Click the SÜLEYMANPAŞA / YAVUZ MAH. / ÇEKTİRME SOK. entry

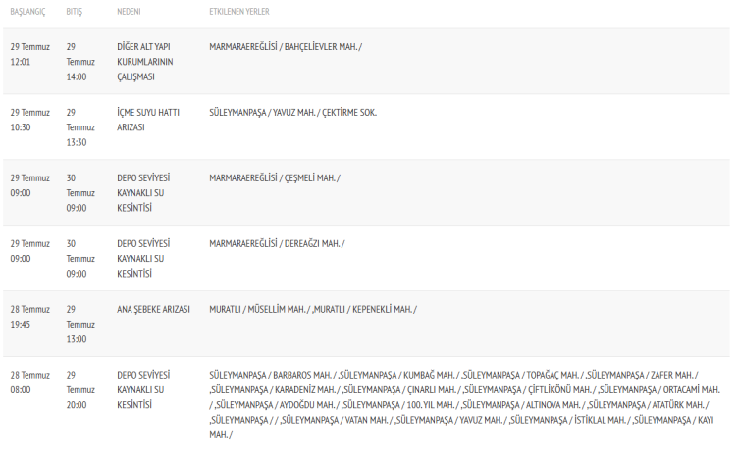pos(292,113)
